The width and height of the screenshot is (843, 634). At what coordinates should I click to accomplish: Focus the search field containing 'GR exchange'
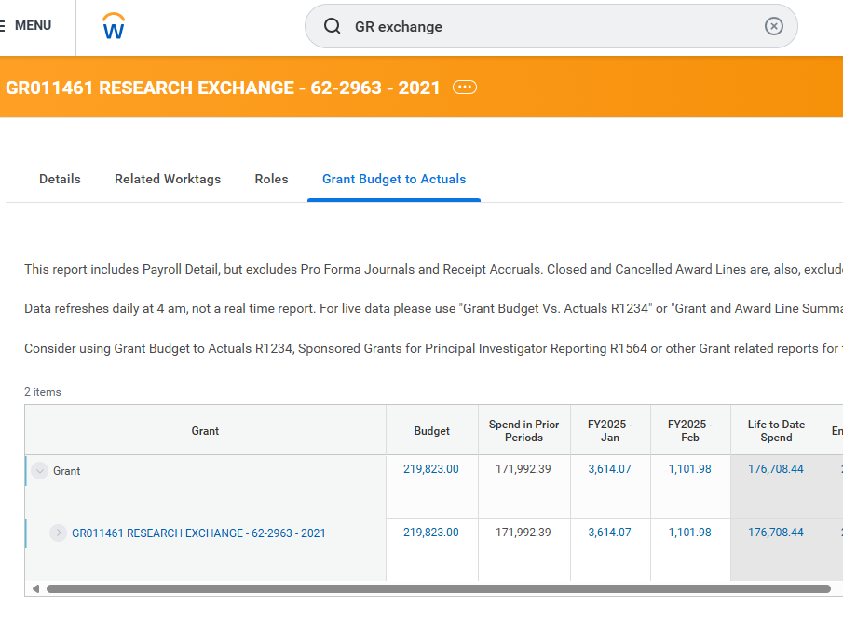550,26
